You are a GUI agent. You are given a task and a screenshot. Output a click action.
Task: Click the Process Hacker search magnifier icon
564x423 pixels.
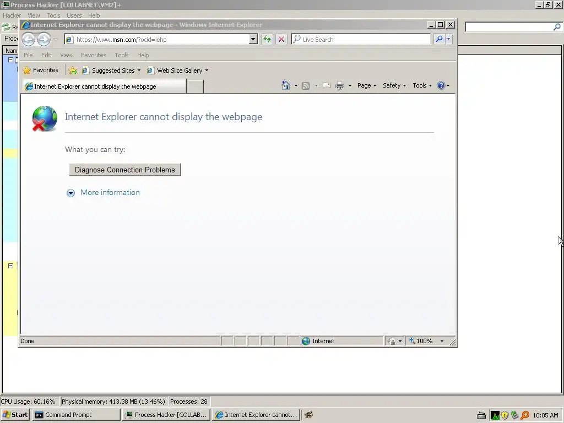click(x=557, y=27)
